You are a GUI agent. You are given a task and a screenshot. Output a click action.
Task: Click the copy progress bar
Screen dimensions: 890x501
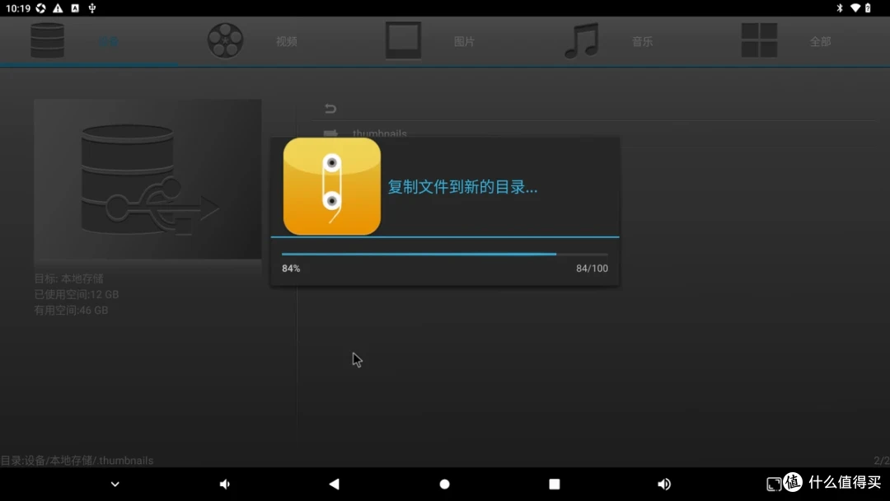444,254
